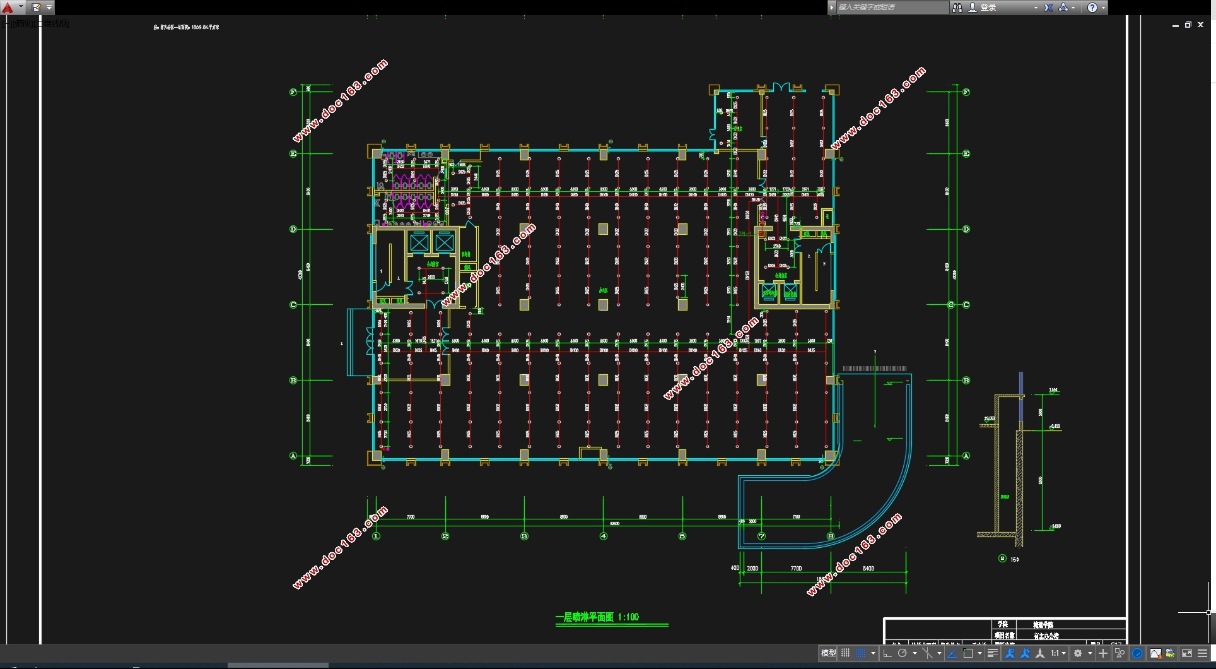
Task: Click the 一层喷淋平面图 1:100 drawing title
Action: point(597,617)
